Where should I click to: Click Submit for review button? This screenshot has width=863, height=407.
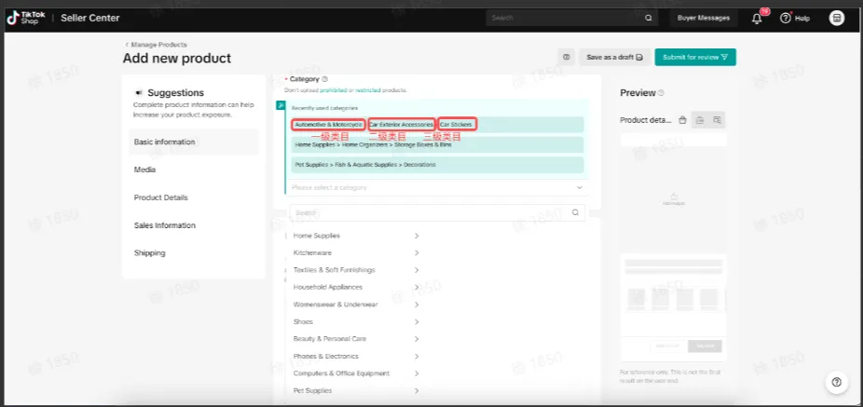695,57
